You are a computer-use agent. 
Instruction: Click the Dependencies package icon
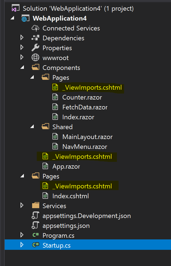coord(35,38)
